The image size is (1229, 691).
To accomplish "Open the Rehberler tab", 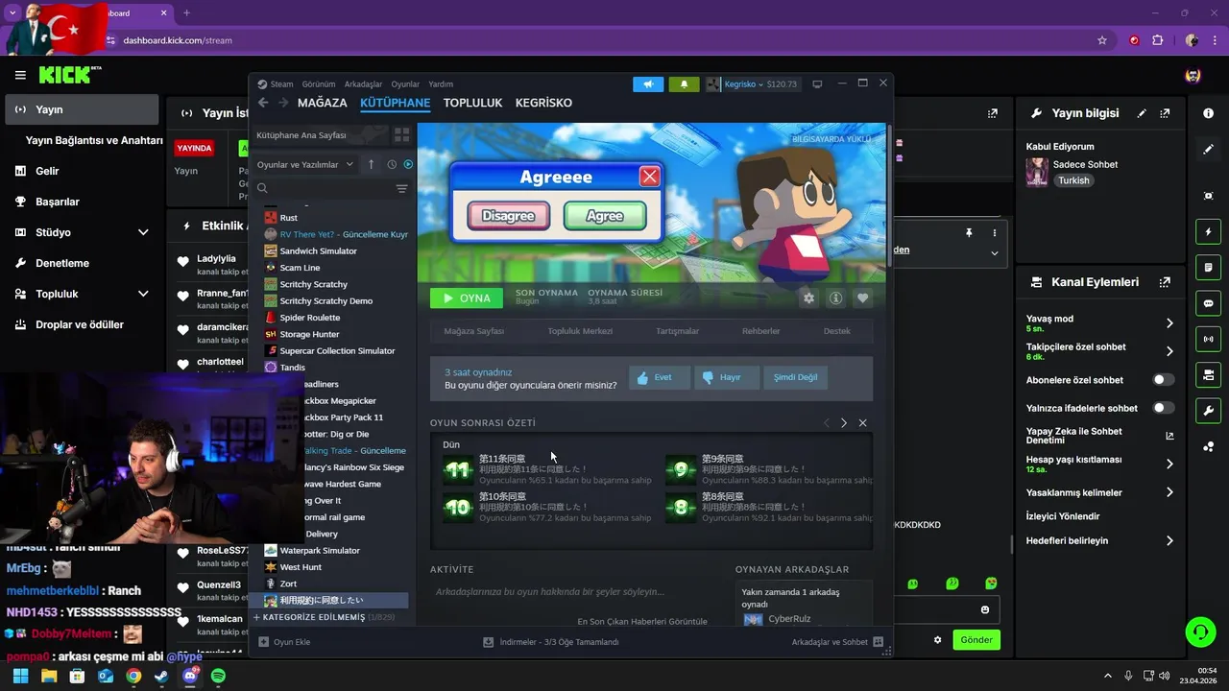I will pos(760,331).
